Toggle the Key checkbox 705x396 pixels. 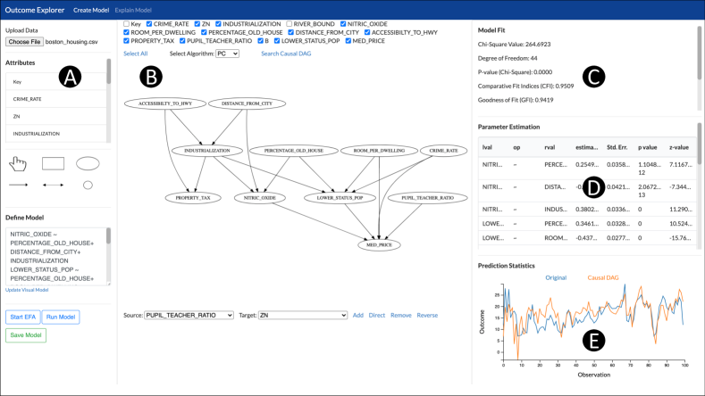pos(126,24)
